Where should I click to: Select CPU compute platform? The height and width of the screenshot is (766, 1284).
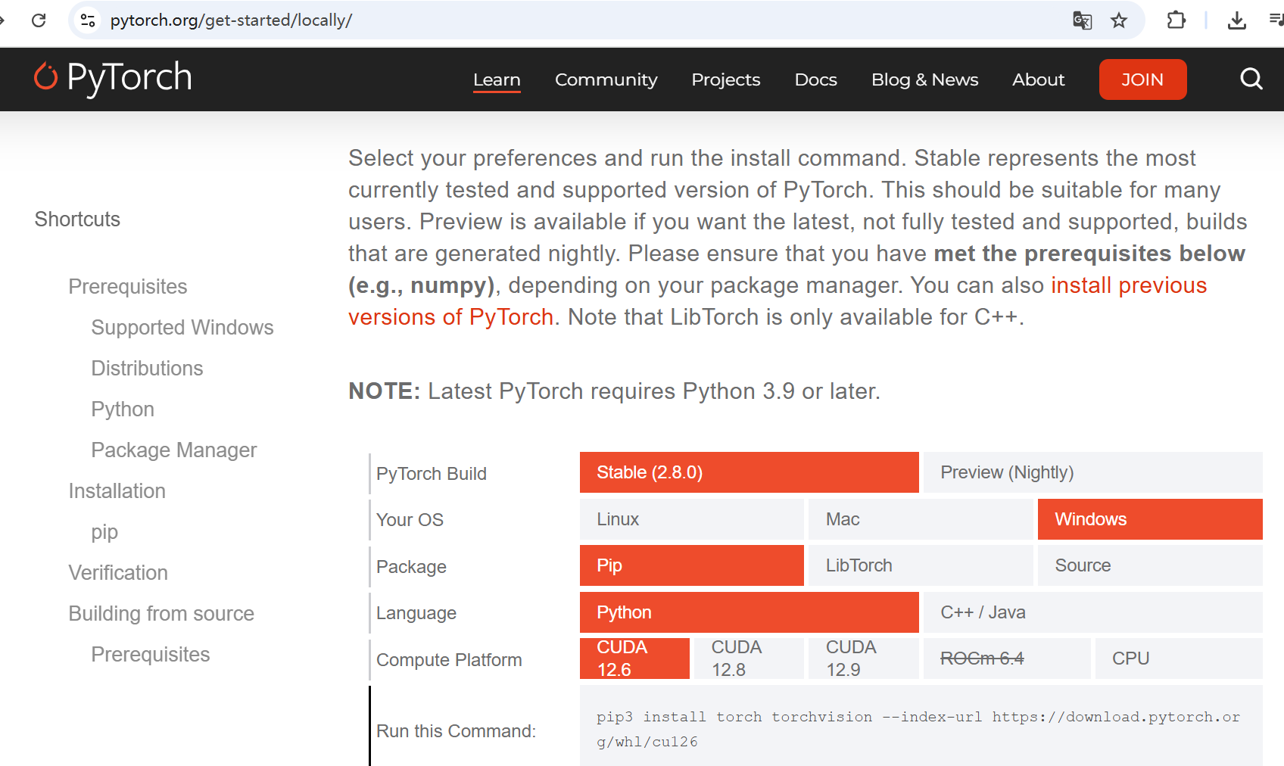[1179, 659]
